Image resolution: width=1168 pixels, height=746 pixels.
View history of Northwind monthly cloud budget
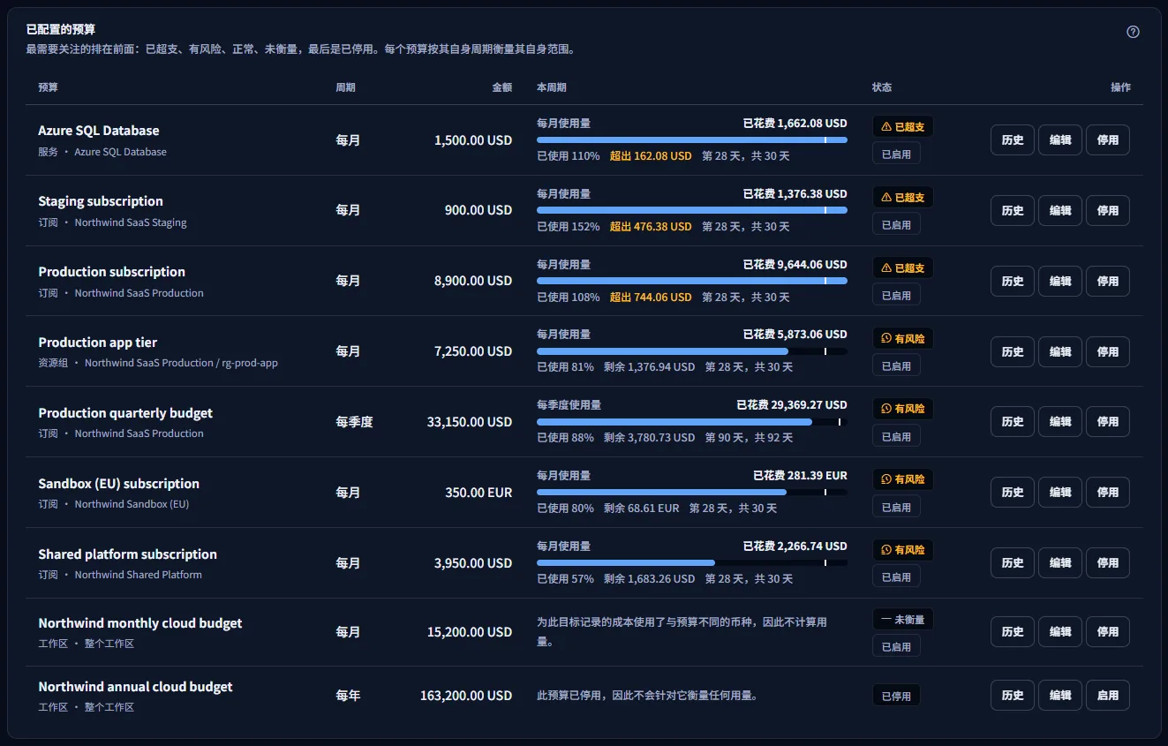(1013, 632)
